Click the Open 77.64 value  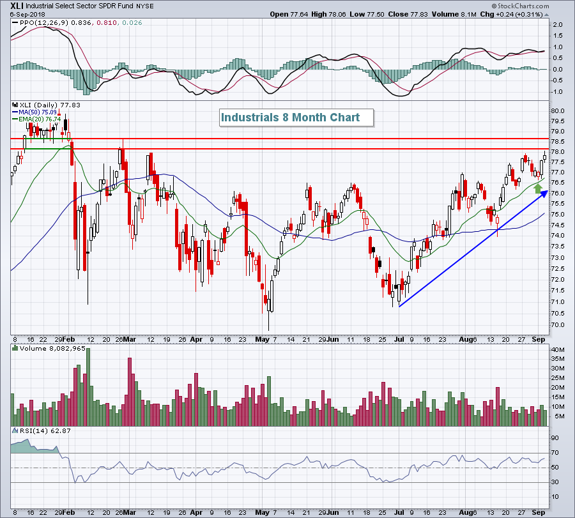coord(289,14)
